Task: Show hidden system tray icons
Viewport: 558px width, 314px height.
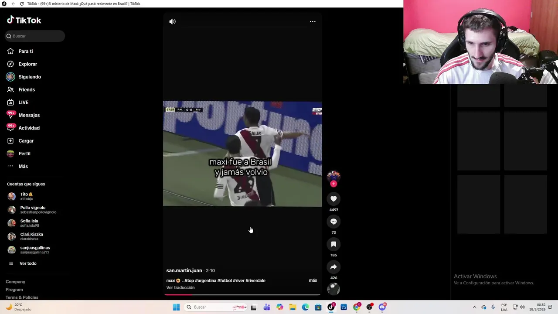Action: pyautogui.click(x=475, y=307)
